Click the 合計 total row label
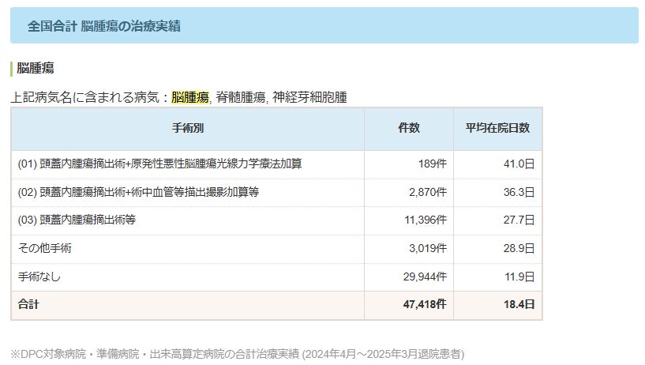 [x=28, y=304]
